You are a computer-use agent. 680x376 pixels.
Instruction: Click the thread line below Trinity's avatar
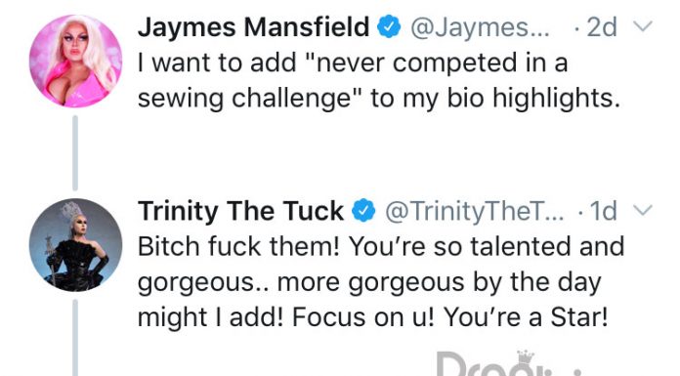pos(75,338)
